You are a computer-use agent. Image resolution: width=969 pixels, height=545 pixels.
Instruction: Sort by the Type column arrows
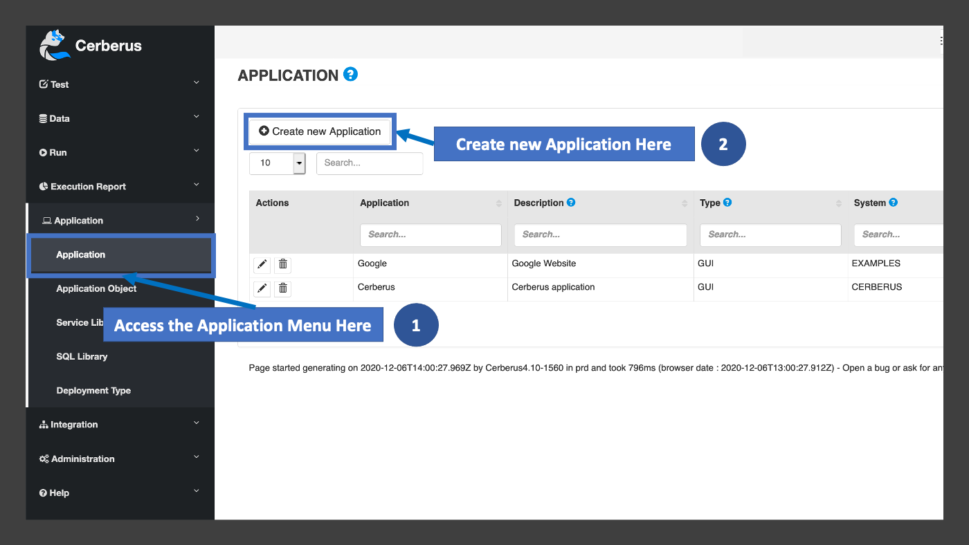pyautogui.click(x=838, y=203)
